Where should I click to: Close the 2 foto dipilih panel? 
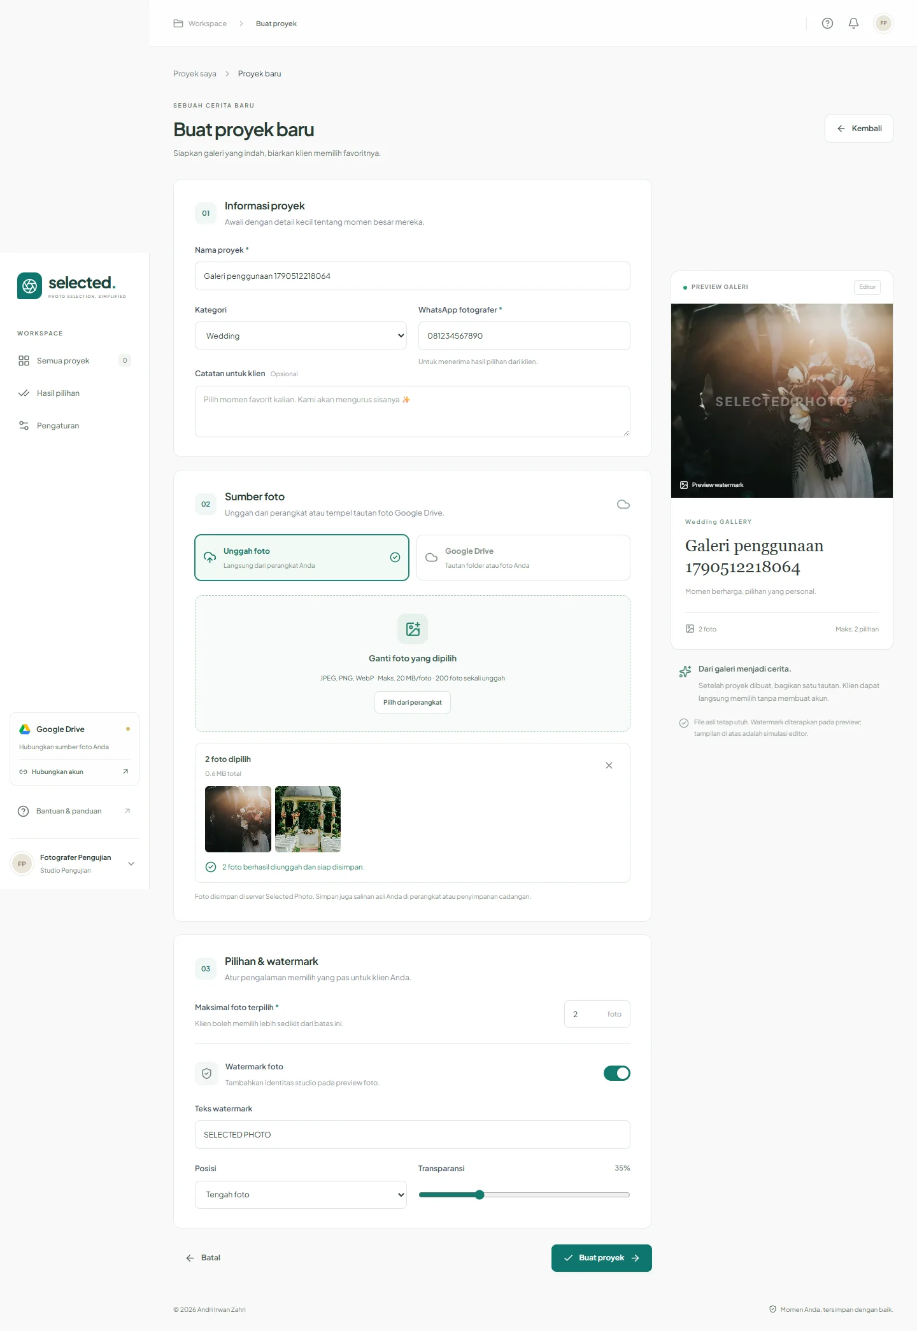click(609, 766)
